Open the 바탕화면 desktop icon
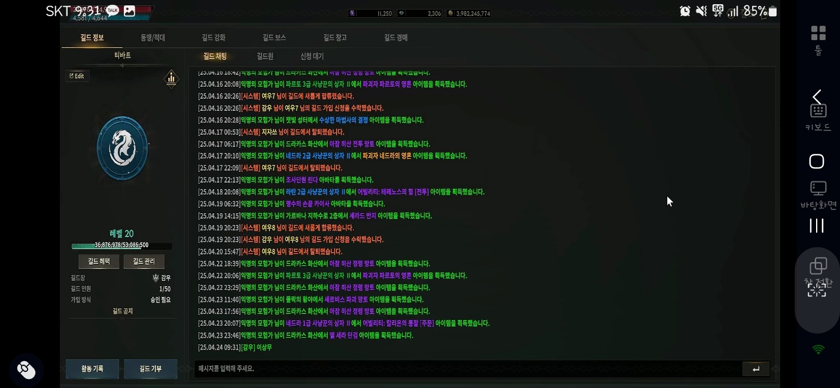 tap(818, 188)
